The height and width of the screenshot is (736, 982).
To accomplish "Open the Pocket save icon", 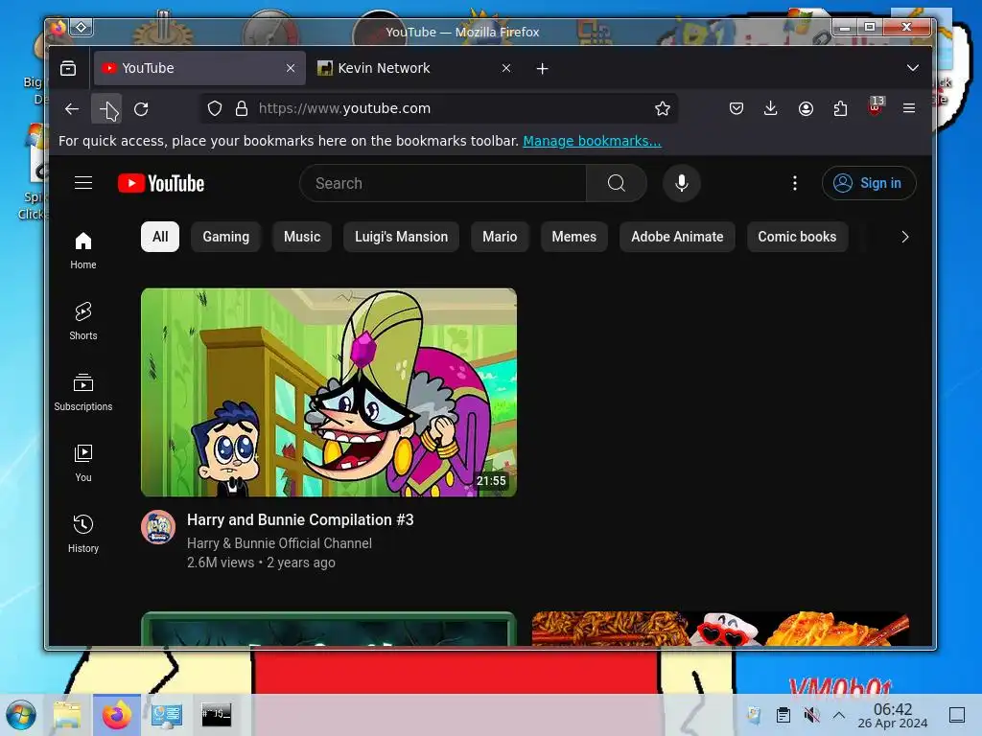I will pos(736,108).
